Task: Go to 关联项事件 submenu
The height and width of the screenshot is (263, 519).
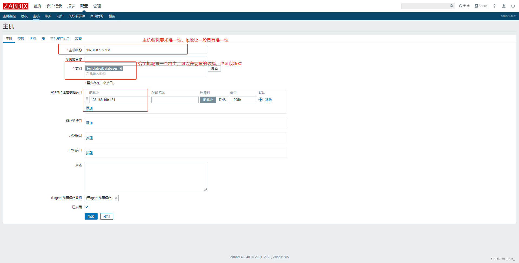Action: (x=77, y=16)
